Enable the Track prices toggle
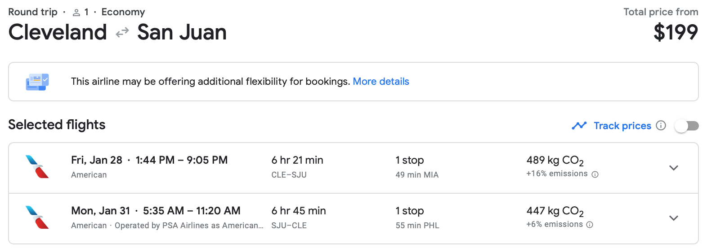The height and width of the screenshot is (252, 707). point(687,126)
